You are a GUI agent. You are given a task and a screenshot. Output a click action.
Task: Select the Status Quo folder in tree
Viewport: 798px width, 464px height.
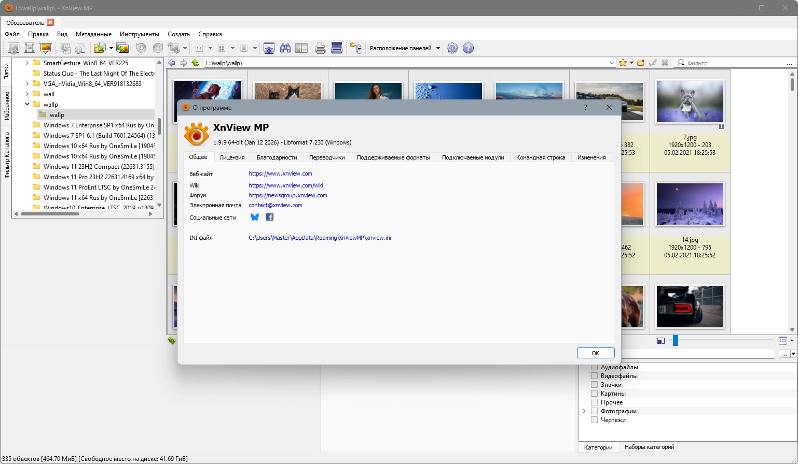coord(99,73)
